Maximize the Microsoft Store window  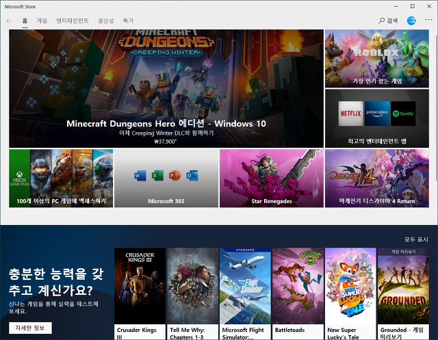point(412,6)
